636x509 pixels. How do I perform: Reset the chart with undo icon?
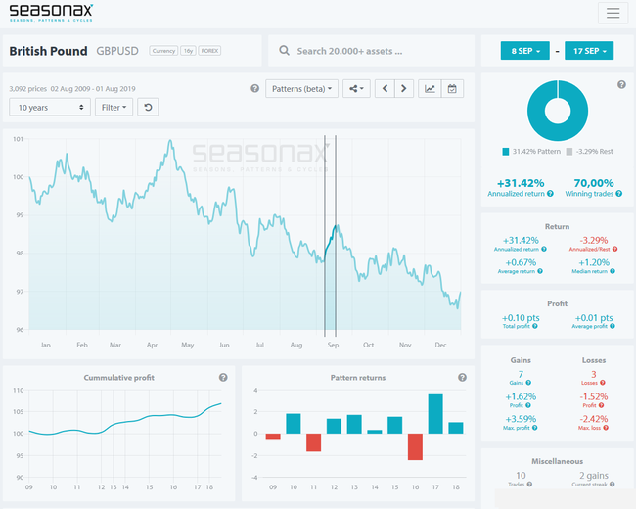click(148, 107)
